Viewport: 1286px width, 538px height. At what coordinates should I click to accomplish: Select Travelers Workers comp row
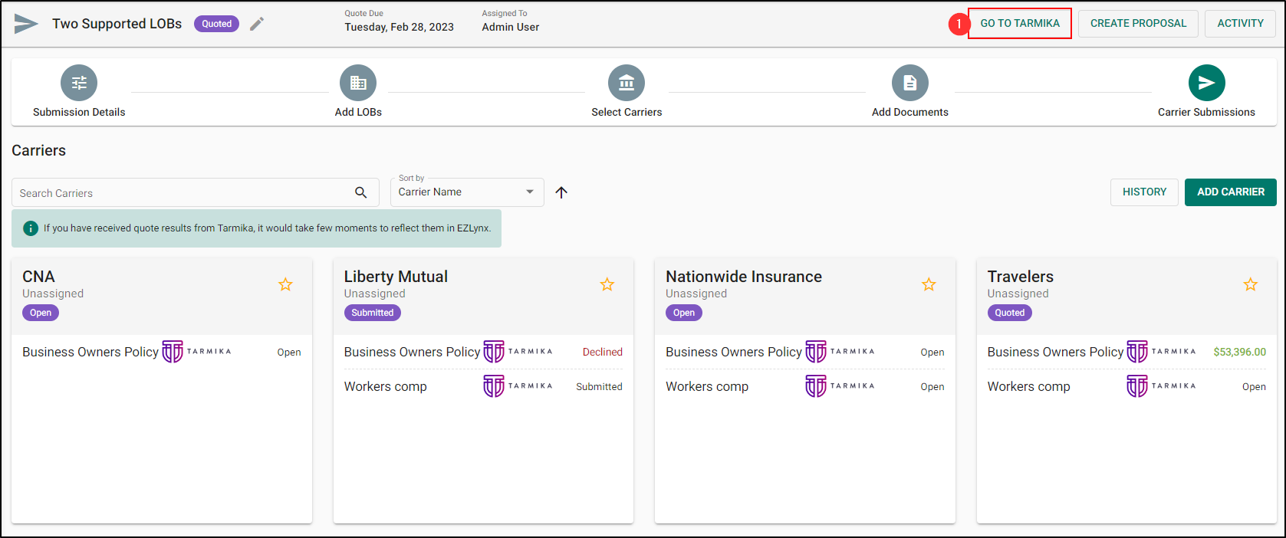[1126, 386]
